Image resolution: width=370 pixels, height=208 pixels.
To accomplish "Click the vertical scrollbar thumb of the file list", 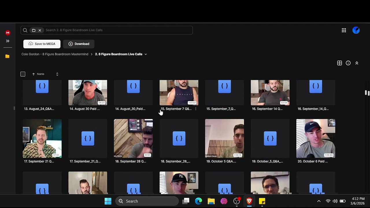I will 367,93.
